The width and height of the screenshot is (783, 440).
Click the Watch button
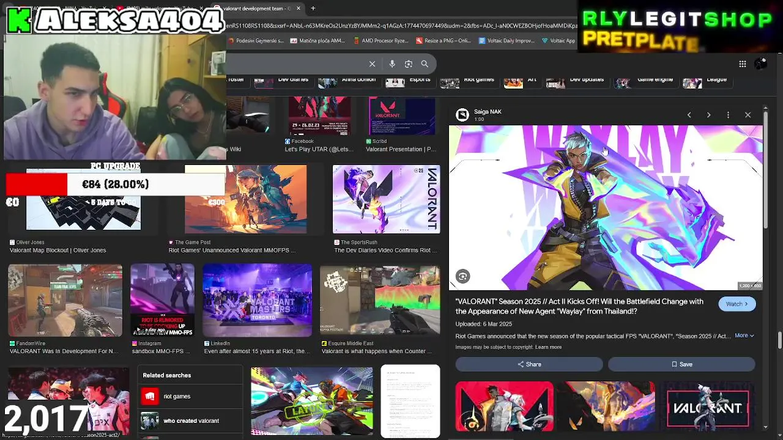(737, 304)
